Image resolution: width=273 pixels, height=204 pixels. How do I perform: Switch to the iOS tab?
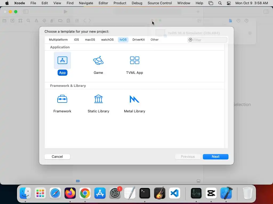(x=76, y=40)
